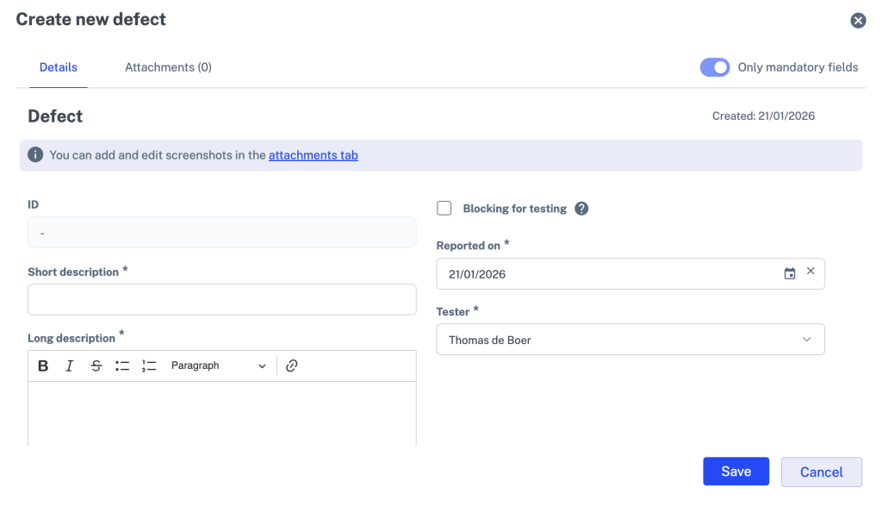Open the calendar picker for Reported on
Screen dimensions: 882x506
click(x=789, y=274)
